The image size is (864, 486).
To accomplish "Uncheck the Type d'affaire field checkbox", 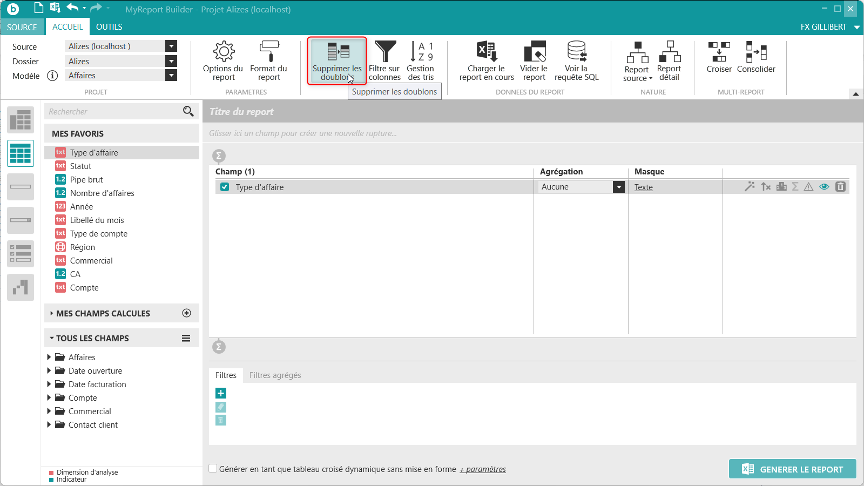I will [x=225, y=187].
